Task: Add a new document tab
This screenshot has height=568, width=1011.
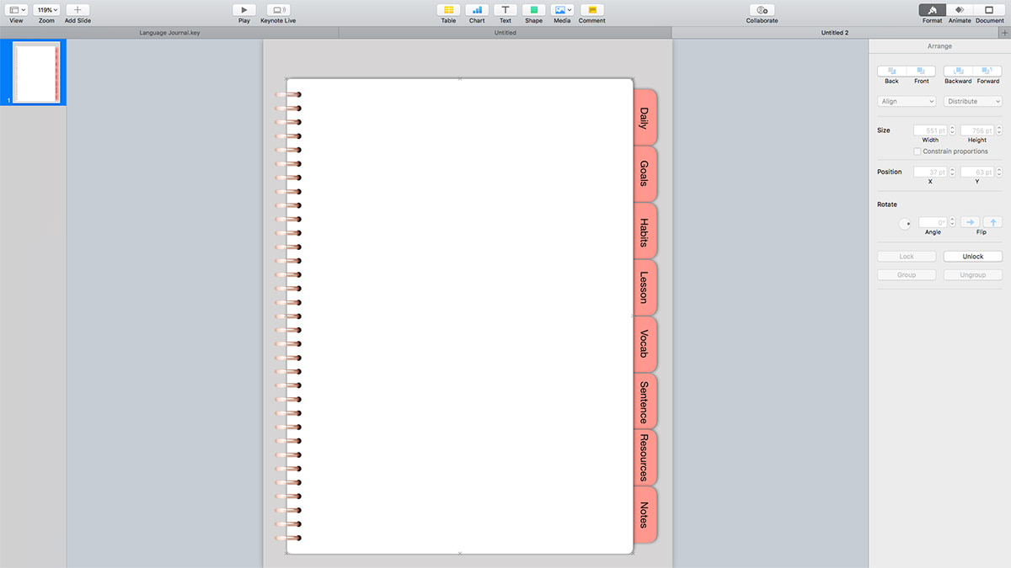Action: [x=1004, y=33]
